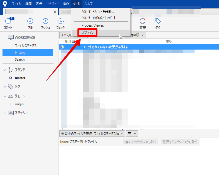Click the Tag (タグ) toolbar icon
The width and height of the screenshot is (219, 175).
tap(158, 22)
